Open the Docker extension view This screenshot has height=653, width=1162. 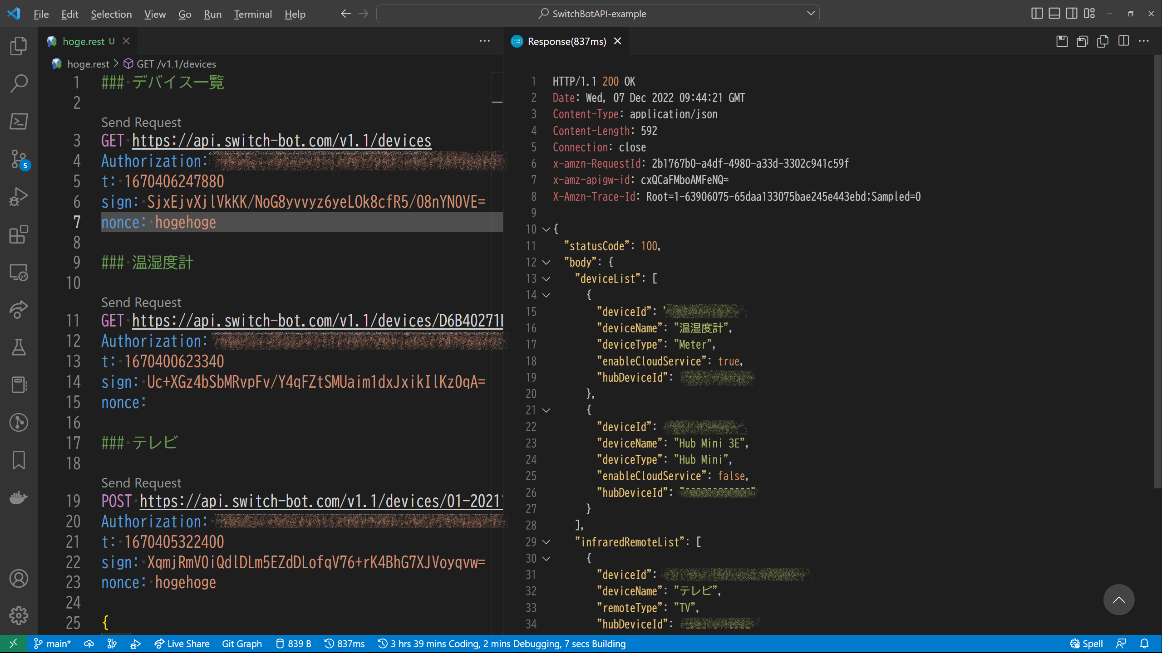[18, 497]
